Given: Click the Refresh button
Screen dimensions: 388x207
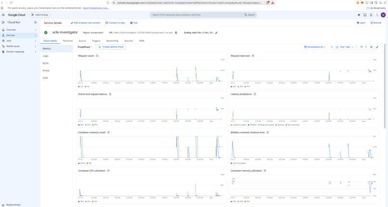Looking at the screenshot, I should pyautogui.click(x=376, y=23).
